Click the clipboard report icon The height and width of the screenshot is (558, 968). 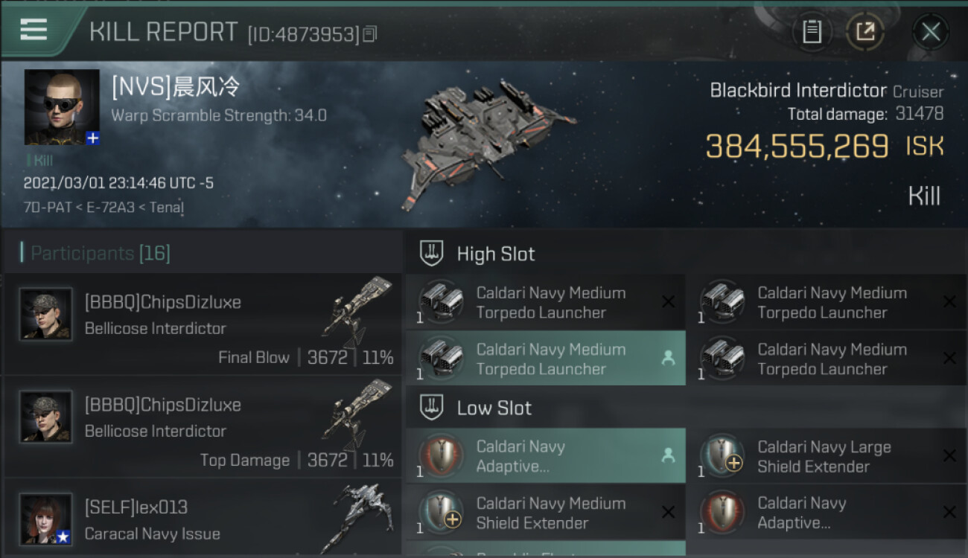coord(812,31)
